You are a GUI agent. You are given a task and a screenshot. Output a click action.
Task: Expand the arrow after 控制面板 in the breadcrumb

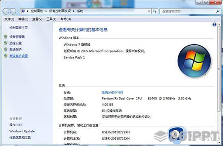click(46, 11)
